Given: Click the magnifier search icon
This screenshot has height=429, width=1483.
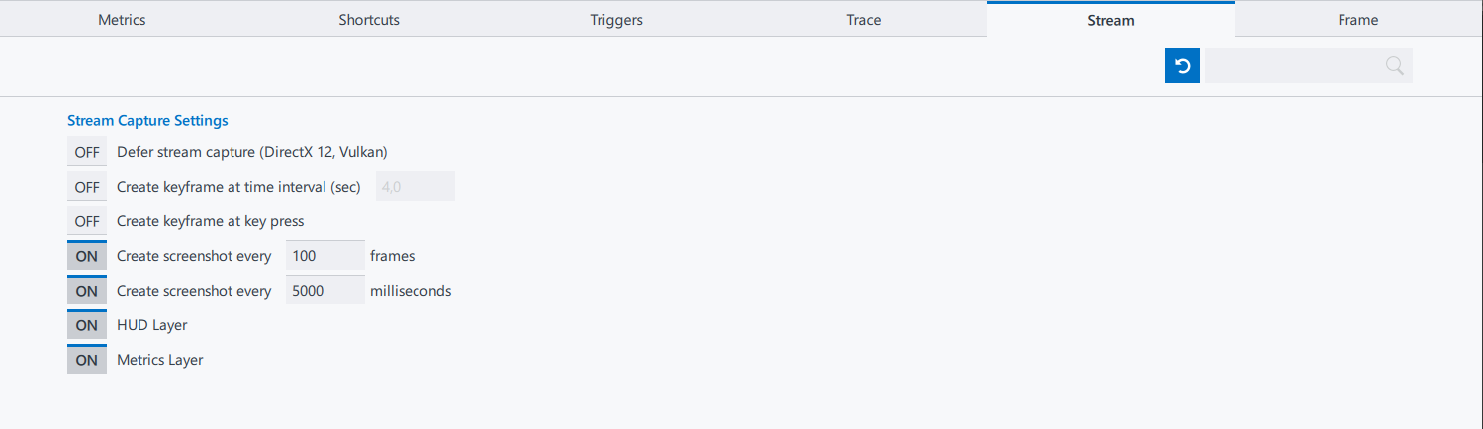Looking at the screenshot, I should 1394,66.
